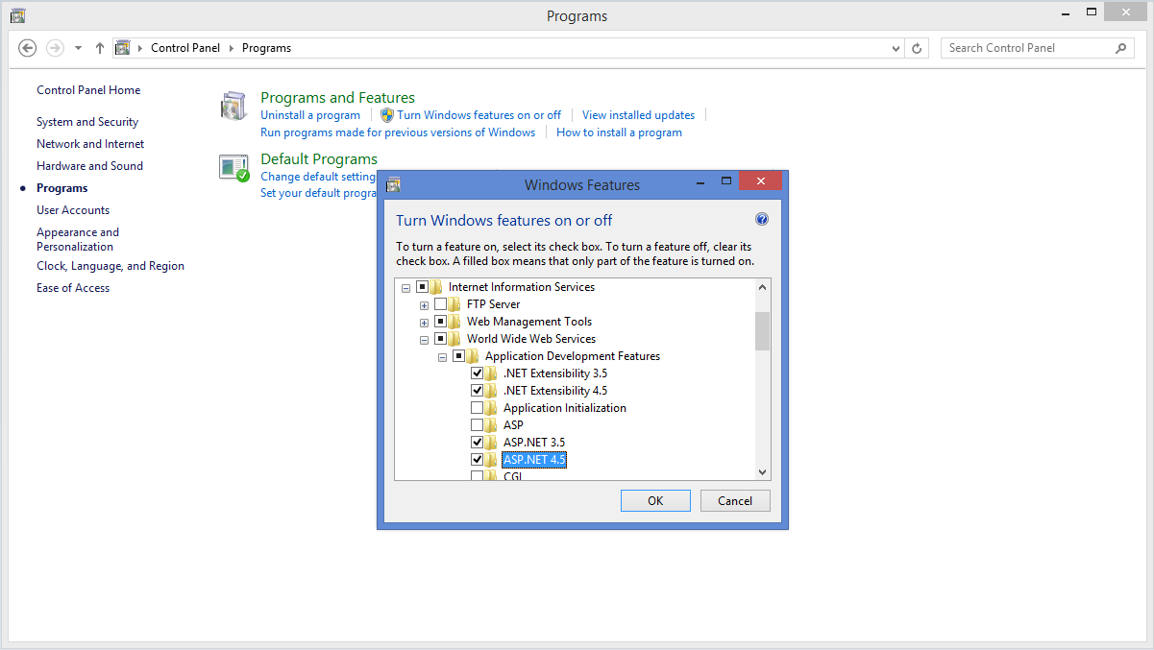Click the Back arrow navigation button
Screen dimensions: 1154x650
(x=28, y=48)
